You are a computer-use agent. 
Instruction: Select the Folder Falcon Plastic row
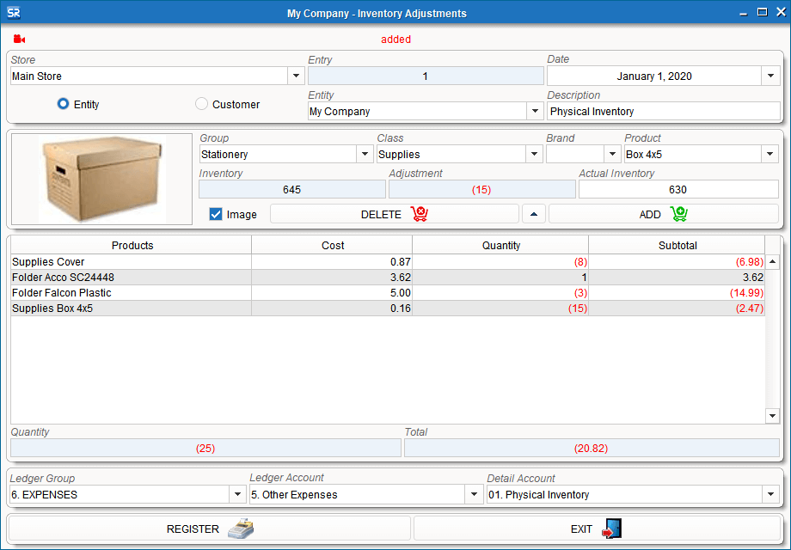388,293
